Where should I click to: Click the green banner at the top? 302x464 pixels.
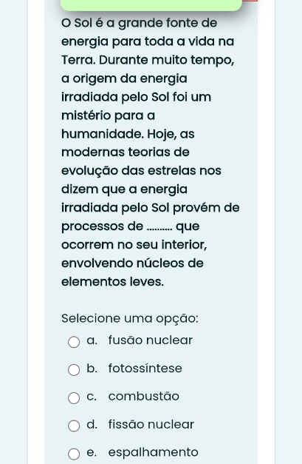point(151,5)
